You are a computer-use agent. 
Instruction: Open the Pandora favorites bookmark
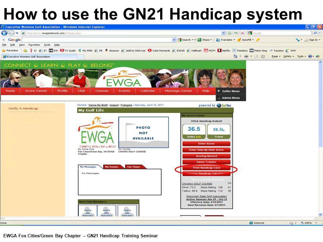coord(240,50)
